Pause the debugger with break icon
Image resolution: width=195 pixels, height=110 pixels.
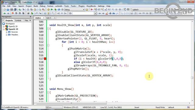[x=116, y=9]
